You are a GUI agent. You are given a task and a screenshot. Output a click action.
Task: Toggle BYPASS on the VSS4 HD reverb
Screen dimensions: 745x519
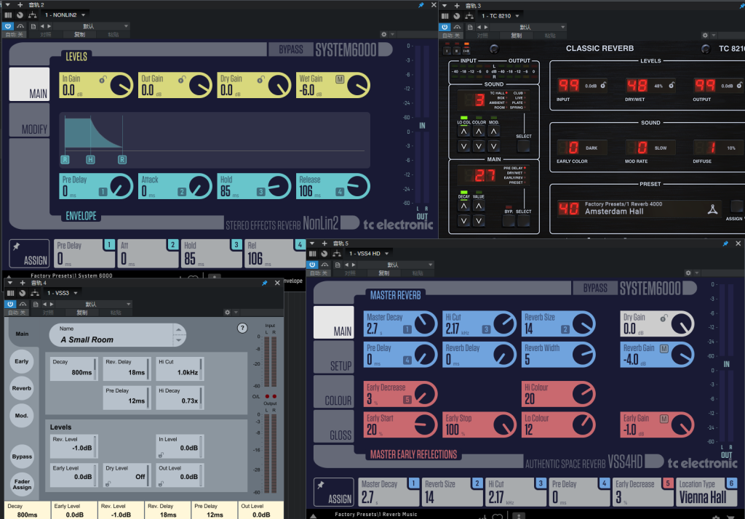point(595,288)
